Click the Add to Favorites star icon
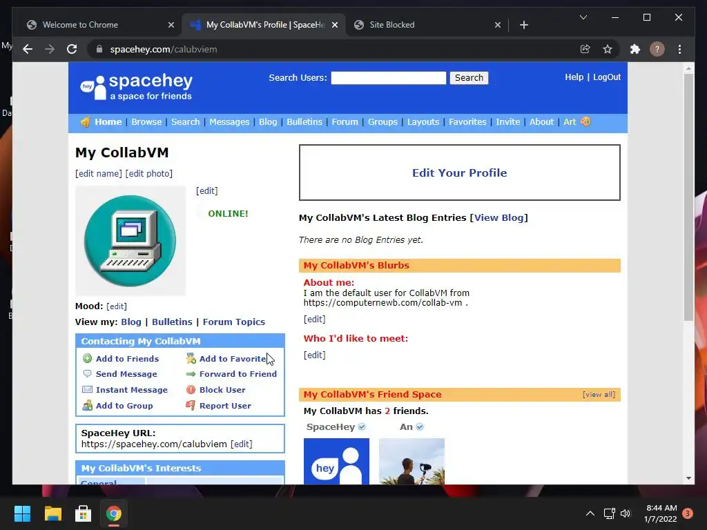This screenshot has width=707, height=530. pyautogui.click(x=191, y=359)
